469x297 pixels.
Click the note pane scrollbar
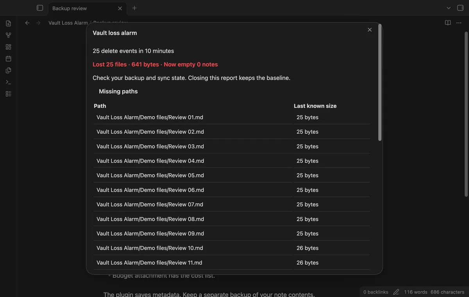coord(466,113)
